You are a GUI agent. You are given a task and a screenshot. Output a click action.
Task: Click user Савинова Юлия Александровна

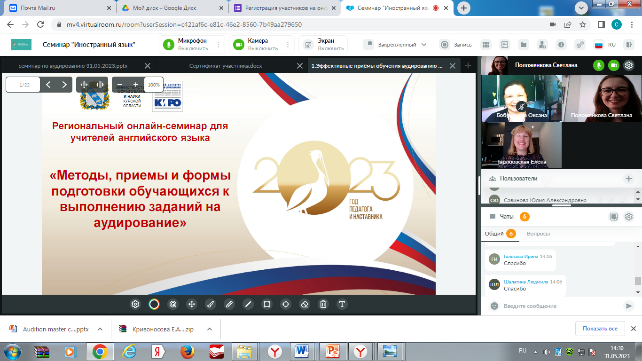pyautogui.click(x=545, y=200)
